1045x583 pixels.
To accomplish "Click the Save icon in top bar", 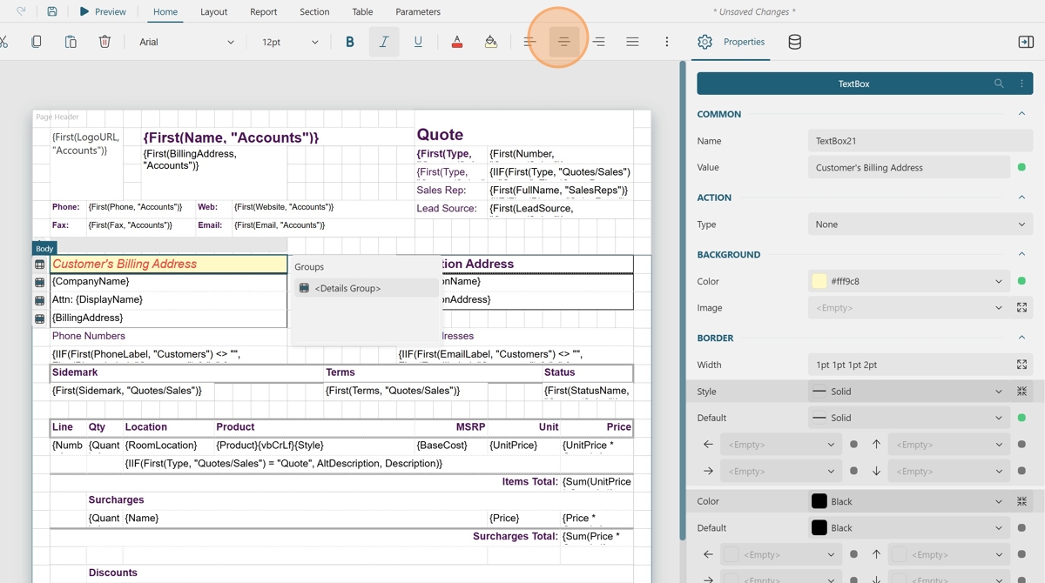I will pos(52,11).
